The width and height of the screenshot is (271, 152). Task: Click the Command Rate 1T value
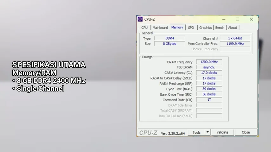209,100
